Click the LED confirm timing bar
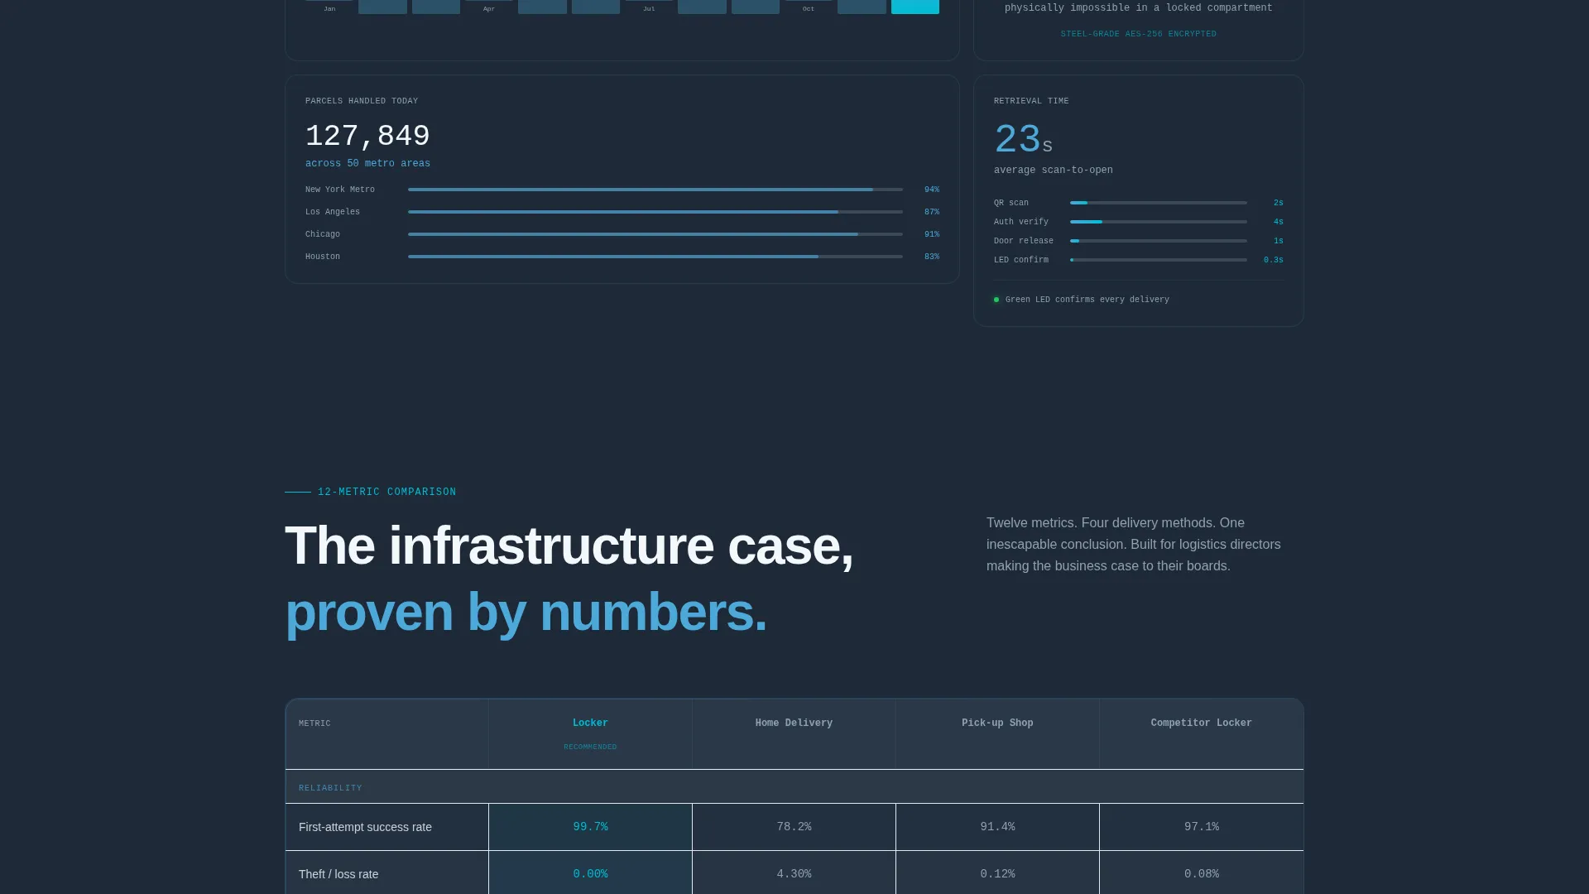 coord(1159,260)
